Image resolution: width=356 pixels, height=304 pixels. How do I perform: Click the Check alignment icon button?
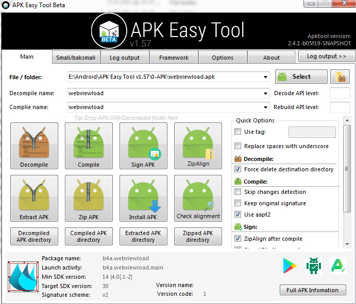198,198
